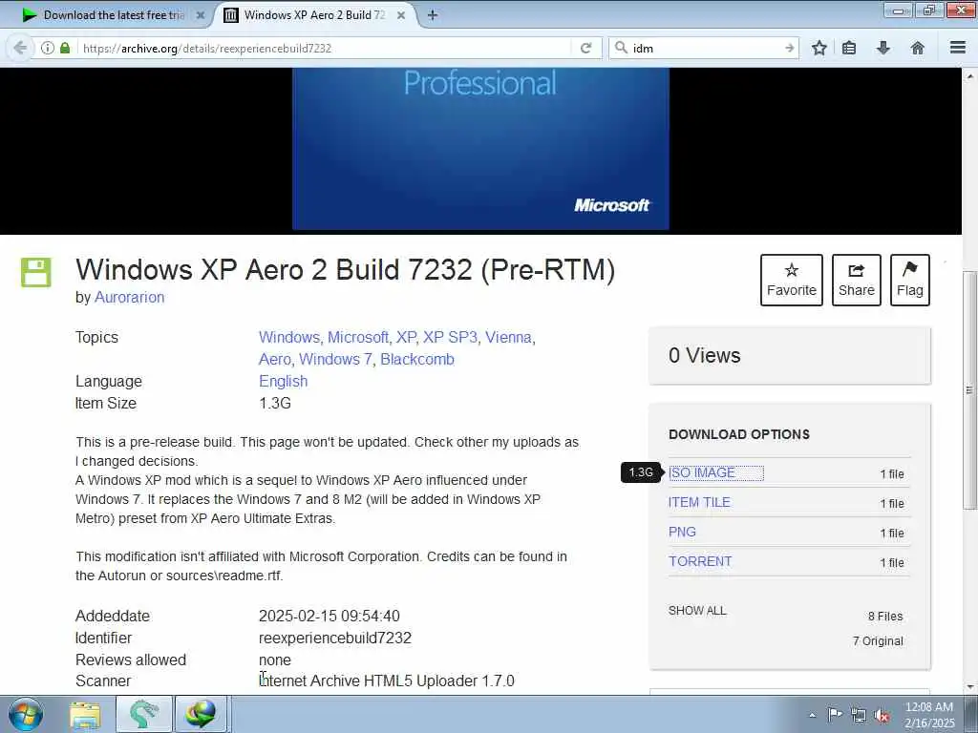Click the network tray icon

point(859,715)
